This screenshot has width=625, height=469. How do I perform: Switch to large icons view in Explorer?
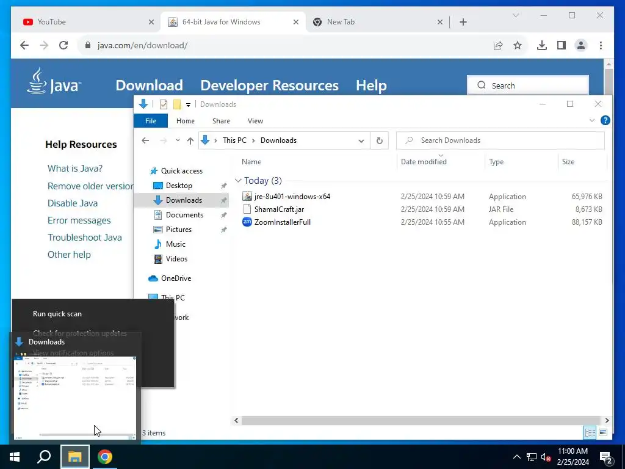pyautogui.click(x=602, y=432)
